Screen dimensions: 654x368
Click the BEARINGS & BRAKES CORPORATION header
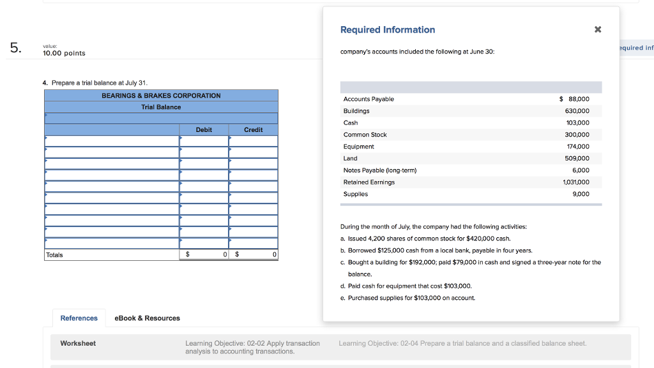(160, 95)
